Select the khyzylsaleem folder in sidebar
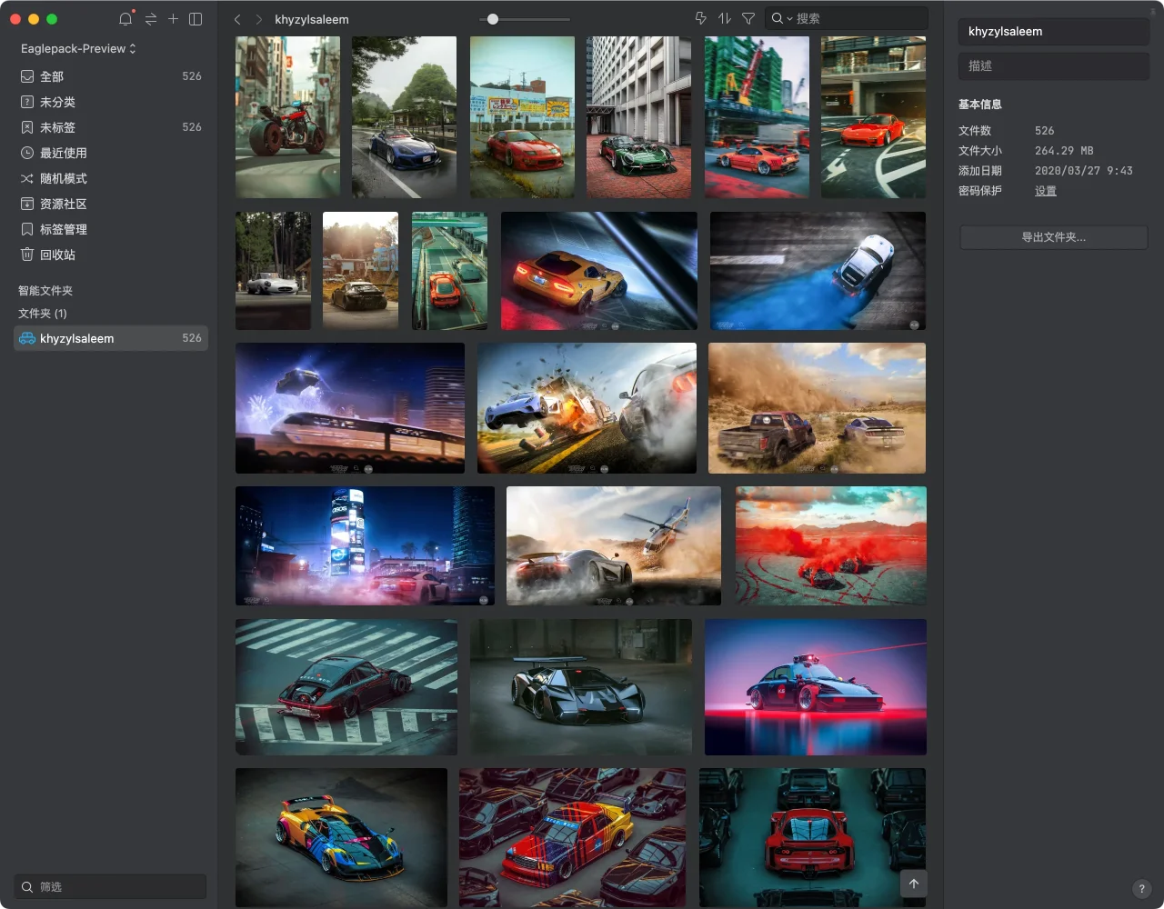 click(111, 338)
